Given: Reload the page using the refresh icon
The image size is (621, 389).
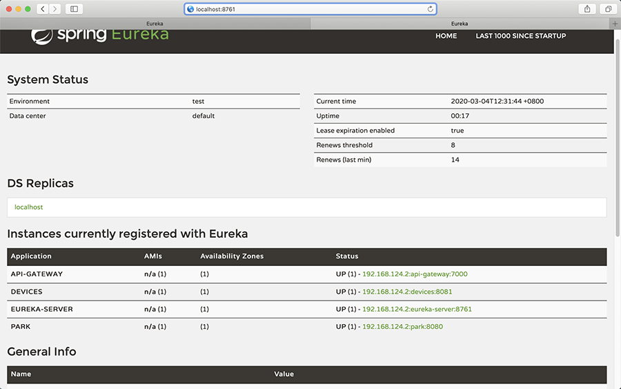Looking at the screenshot, I should [x=431, y=9].
